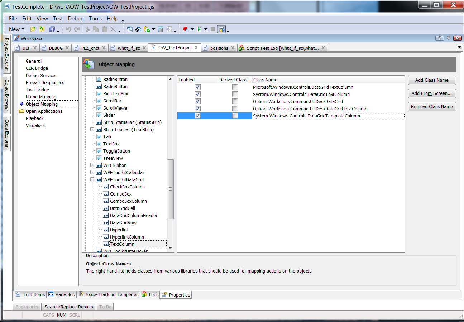Click the Add Class Name button

pyautogui.click(x=432, y=80)
